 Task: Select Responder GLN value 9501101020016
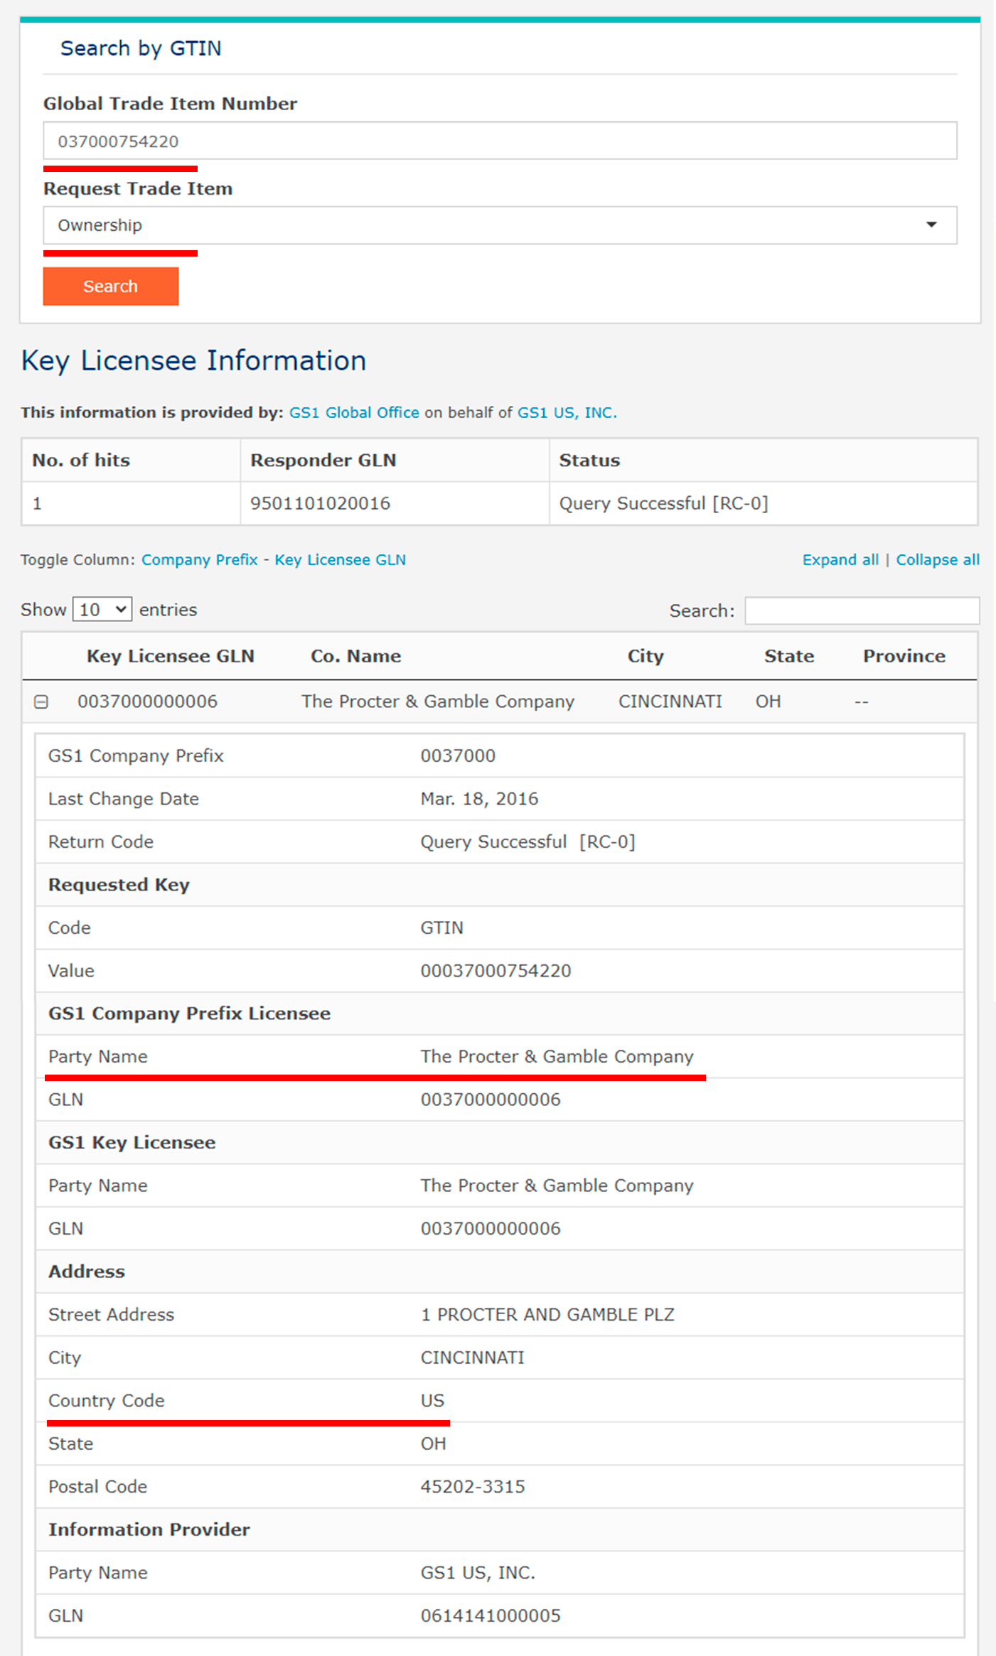coord(320,503)
